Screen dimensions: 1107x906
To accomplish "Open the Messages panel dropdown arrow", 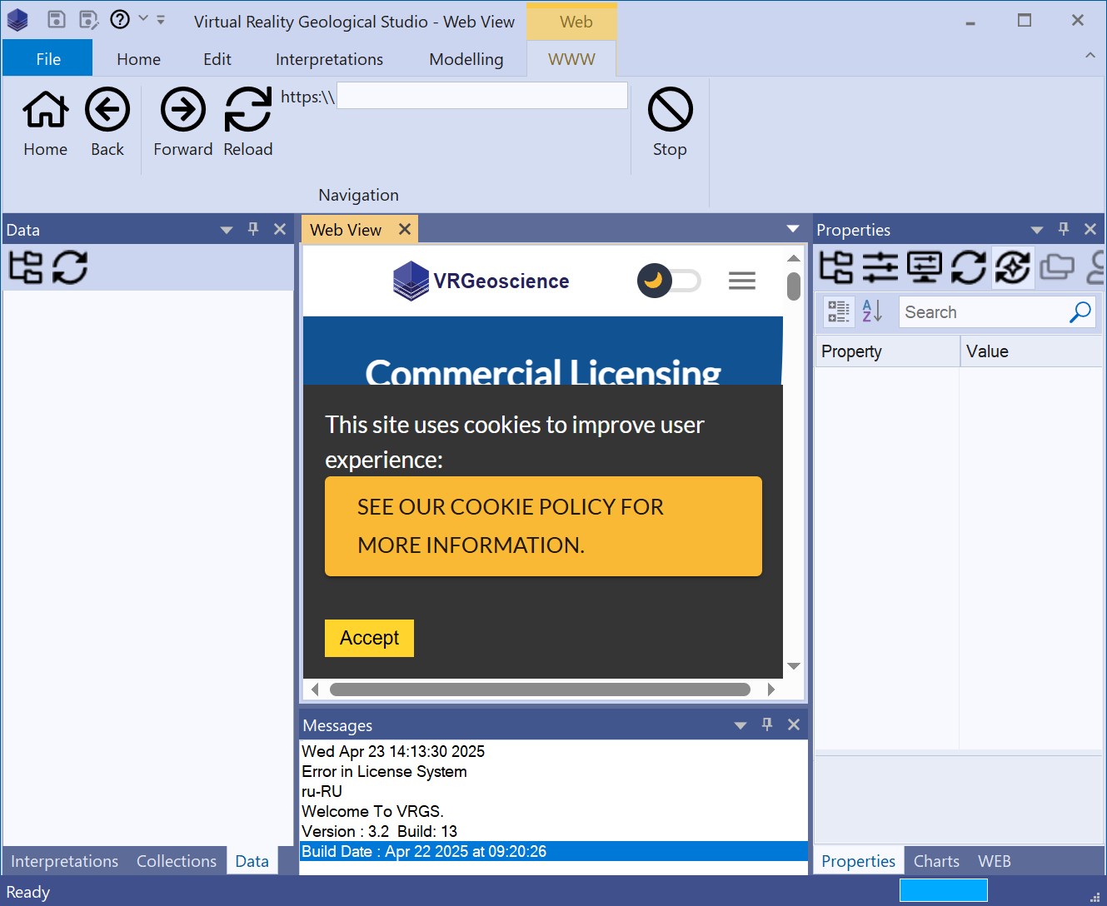I will 740,725.
